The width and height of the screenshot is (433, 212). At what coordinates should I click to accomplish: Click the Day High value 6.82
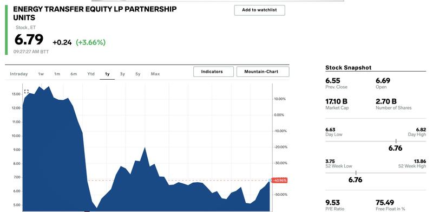point(421,130)
